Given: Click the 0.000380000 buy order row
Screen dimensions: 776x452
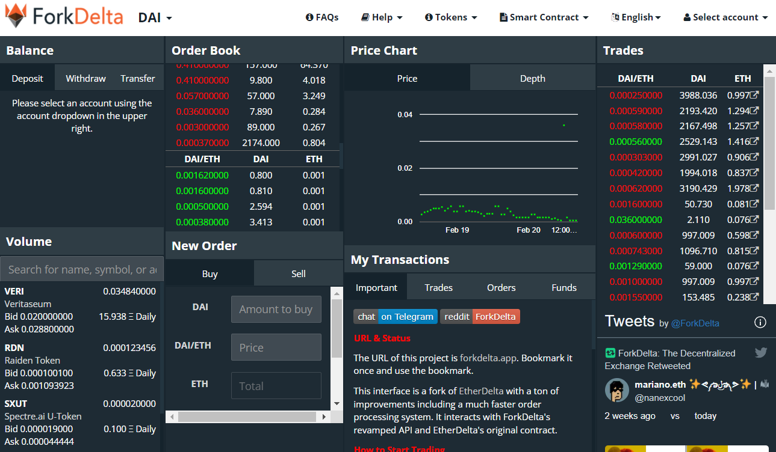Looking at the screenshot, I should (x=252, y=222).
